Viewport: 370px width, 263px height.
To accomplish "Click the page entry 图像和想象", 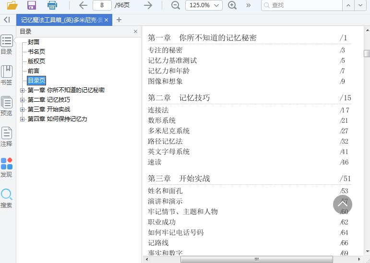I will (x=165, y=81).
